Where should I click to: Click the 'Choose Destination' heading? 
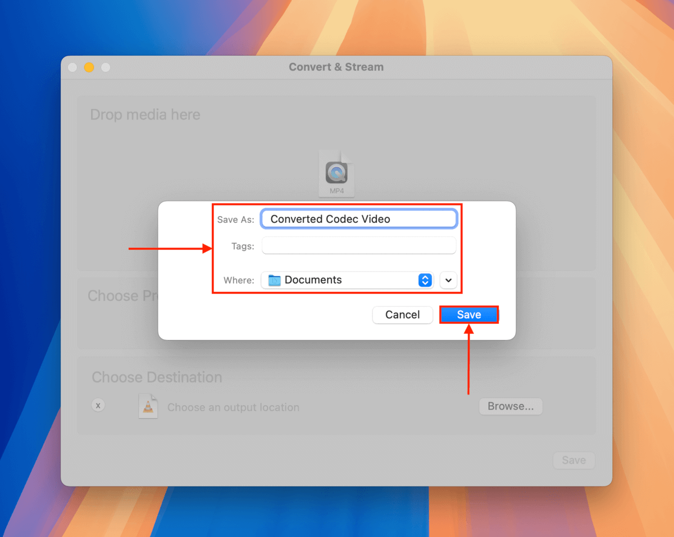pos(157,377)
